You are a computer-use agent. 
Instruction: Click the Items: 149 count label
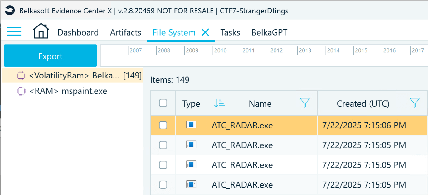point(170,80)
